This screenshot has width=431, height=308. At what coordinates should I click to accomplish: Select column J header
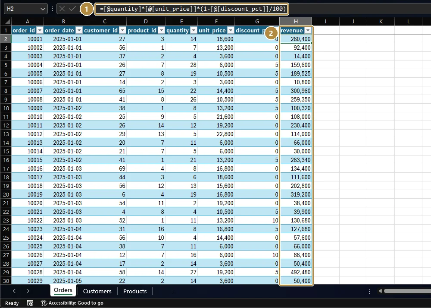click(x=353, y=22)
